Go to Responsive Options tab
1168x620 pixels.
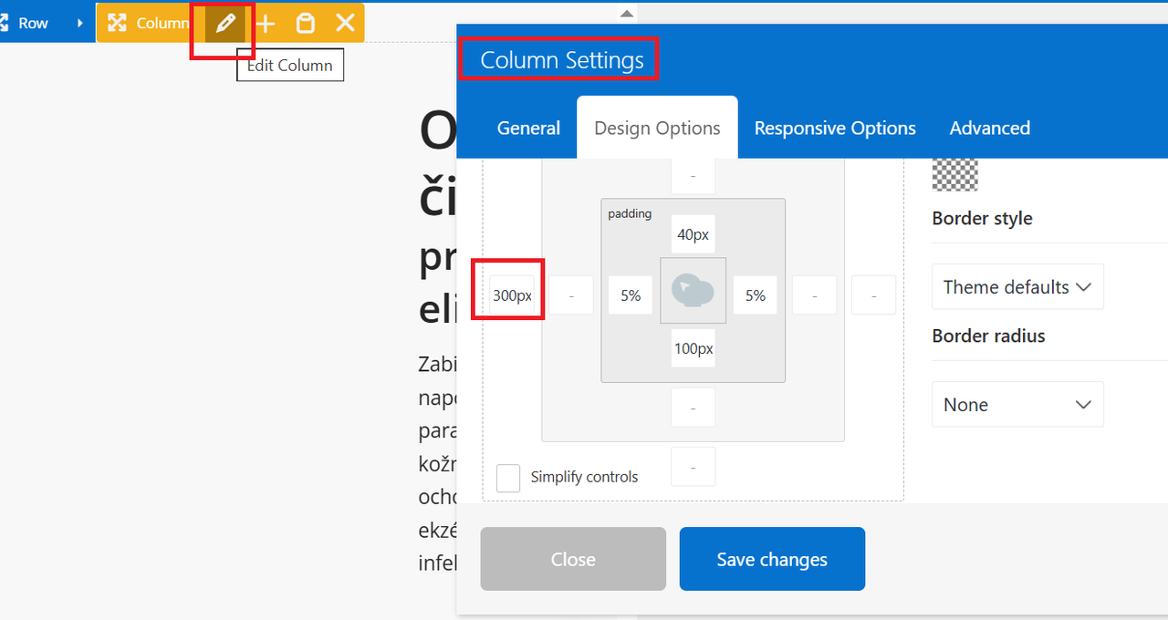[835, 129]
